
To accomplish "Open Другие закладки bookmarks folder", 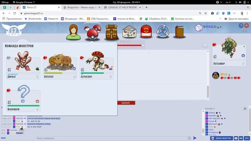I will click(x=236, y=19).
